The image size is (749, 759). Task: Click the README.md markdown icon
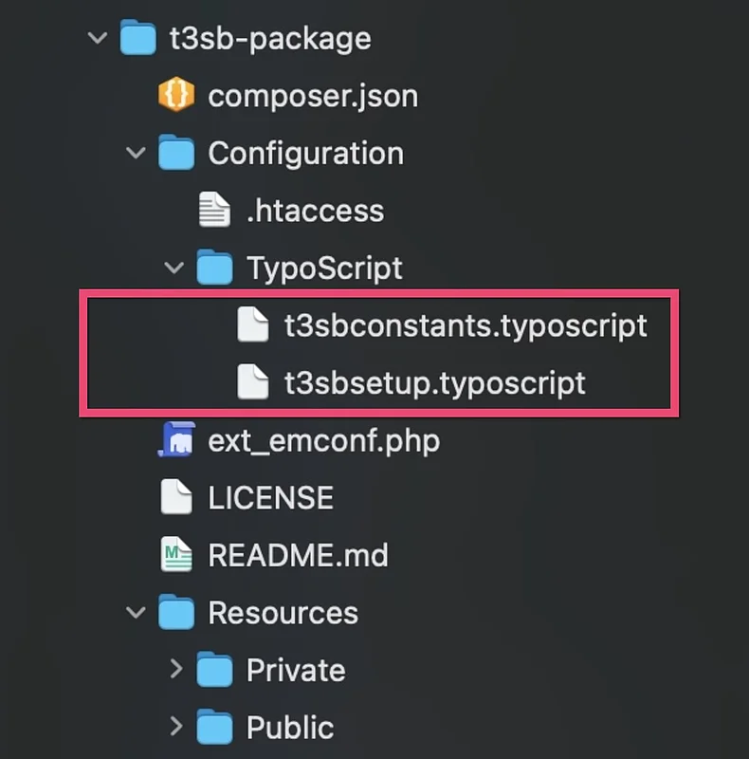click(x=175, y=555)
